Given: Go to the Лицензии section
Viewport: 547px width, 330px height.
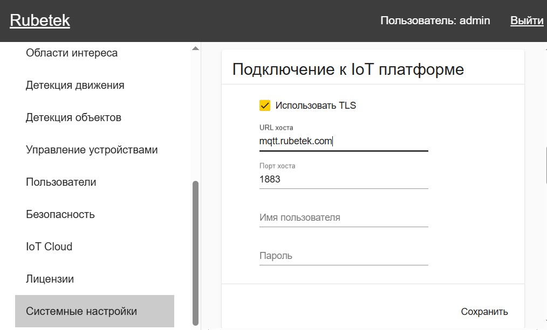Looking at the screenshot, I should 50,279.
